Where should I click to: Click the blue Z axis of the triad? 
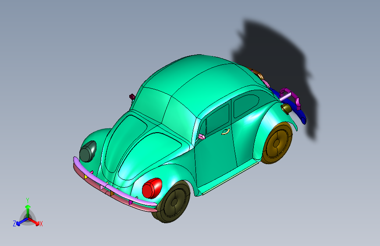(x=21, y=221)
